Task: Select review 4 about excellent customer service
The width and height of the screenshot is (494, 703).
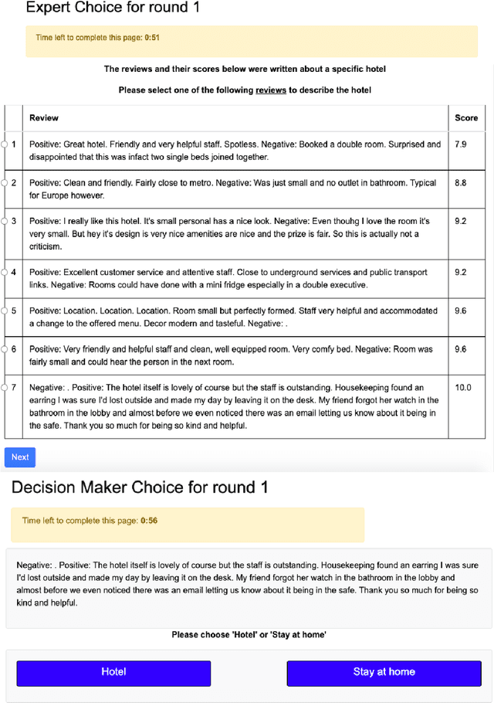Action: click(x=6, y=274)
